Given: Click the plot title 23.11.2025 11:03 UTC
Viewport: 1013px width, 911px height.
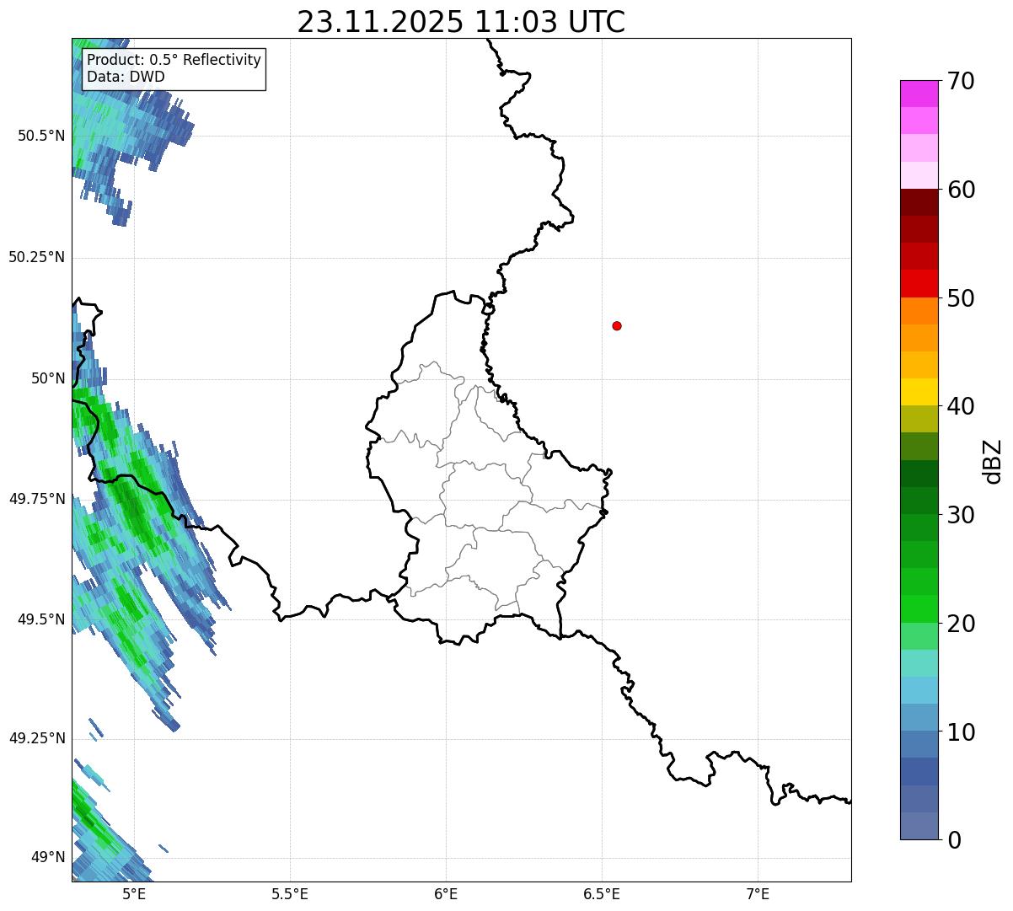Looking at the screenshot, I should coord(461,22).
